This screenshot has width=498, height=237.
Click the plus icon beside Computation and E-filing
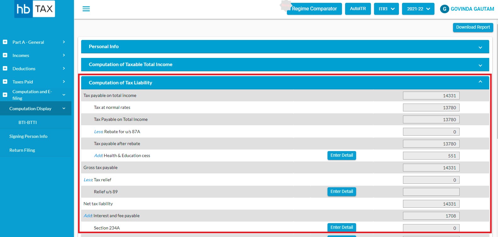coord(5,95)
